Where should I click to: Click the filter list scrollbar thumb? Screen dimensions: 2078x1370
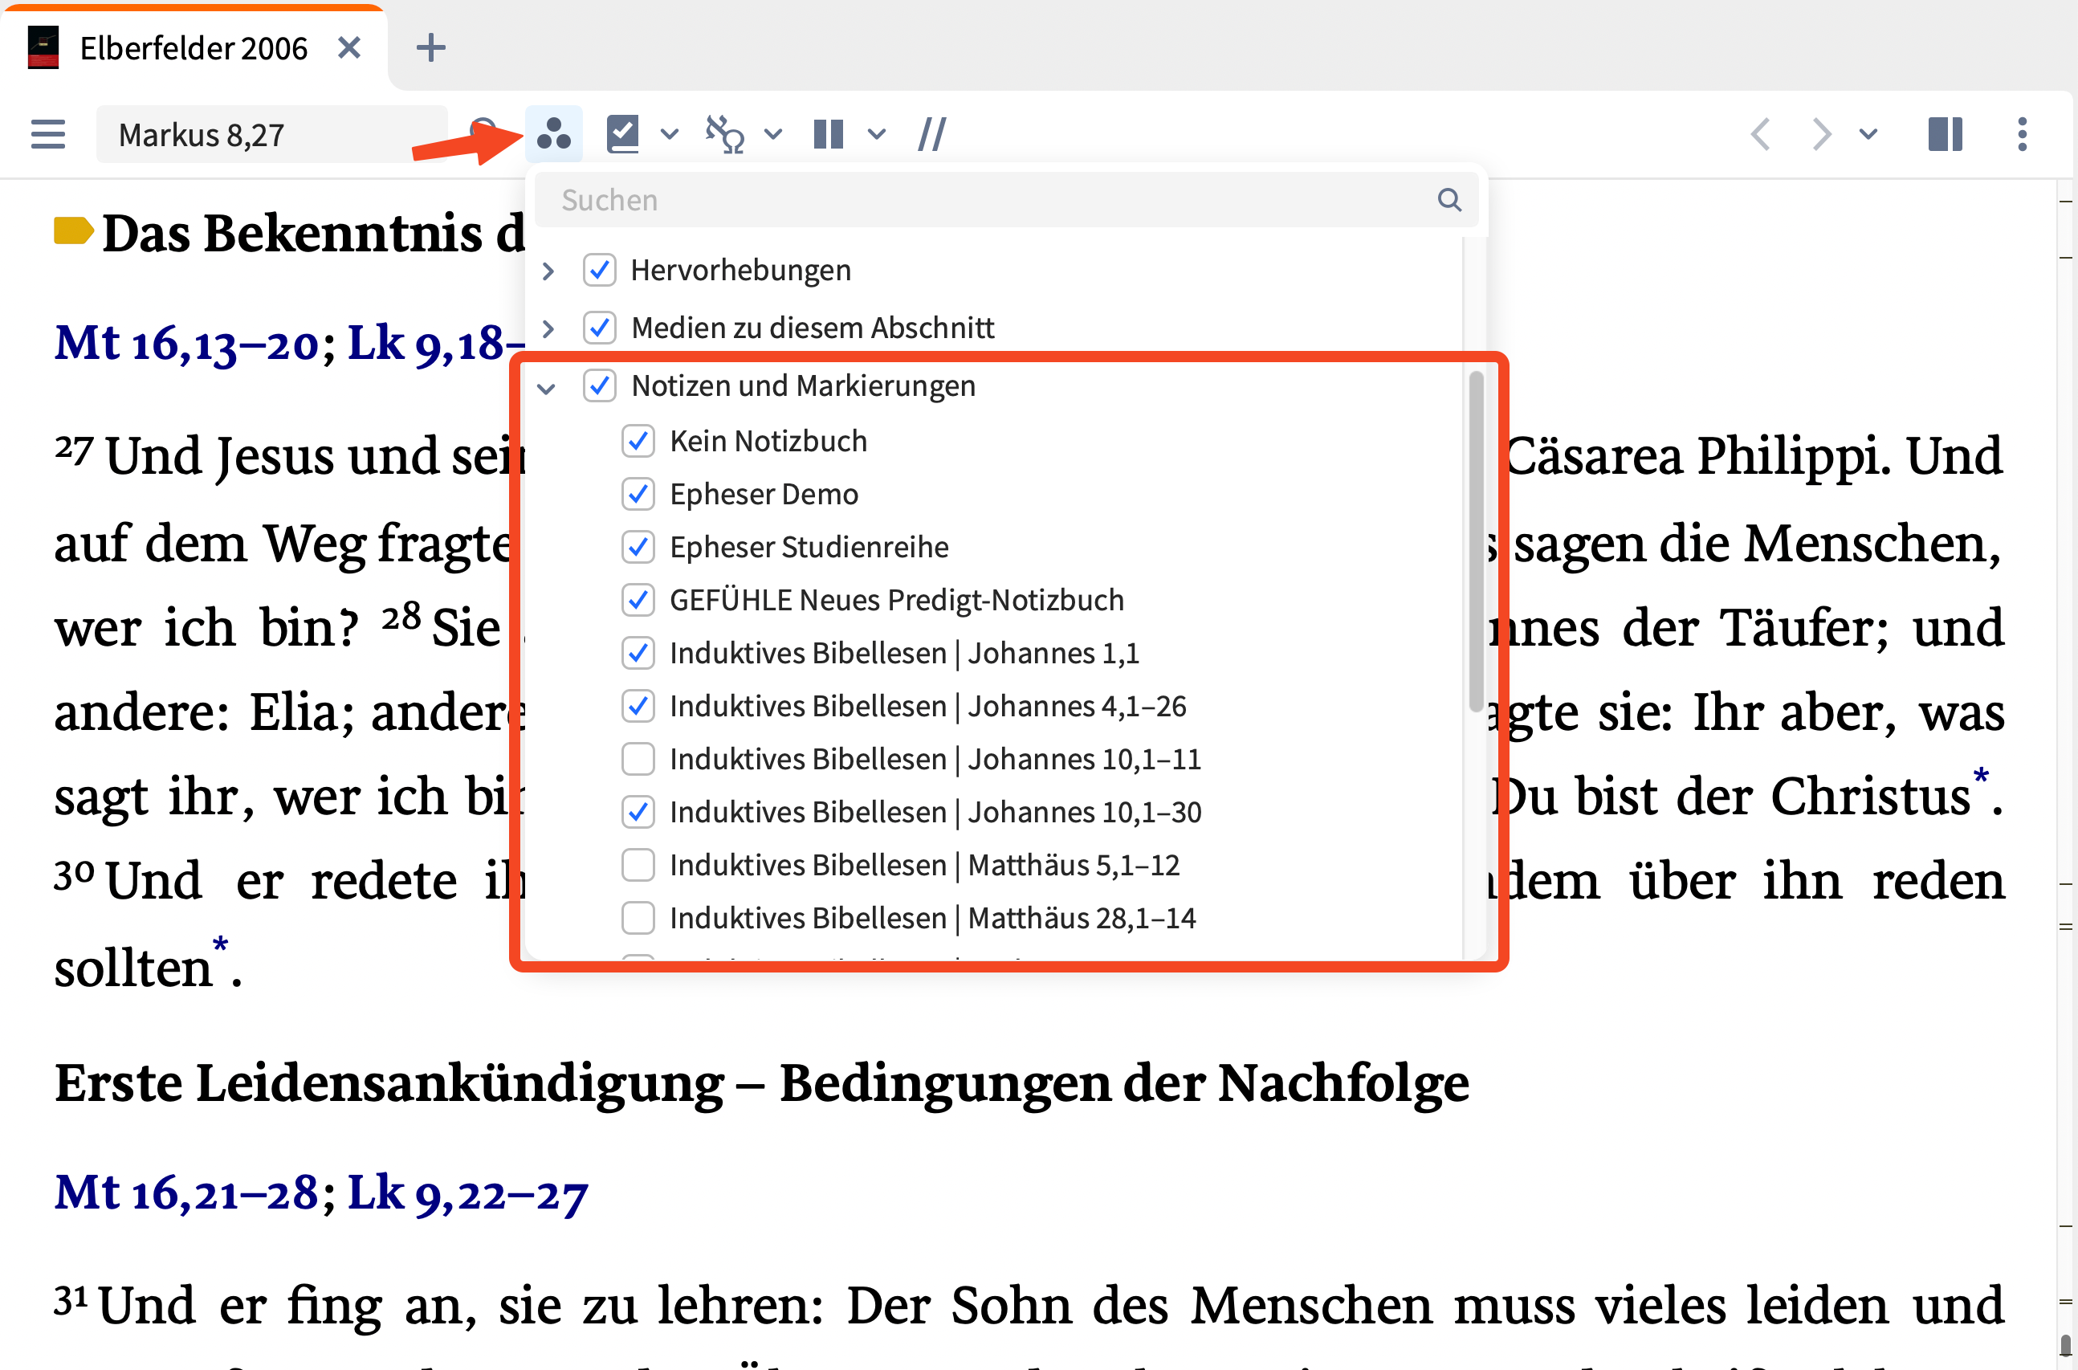[1475, 542]
